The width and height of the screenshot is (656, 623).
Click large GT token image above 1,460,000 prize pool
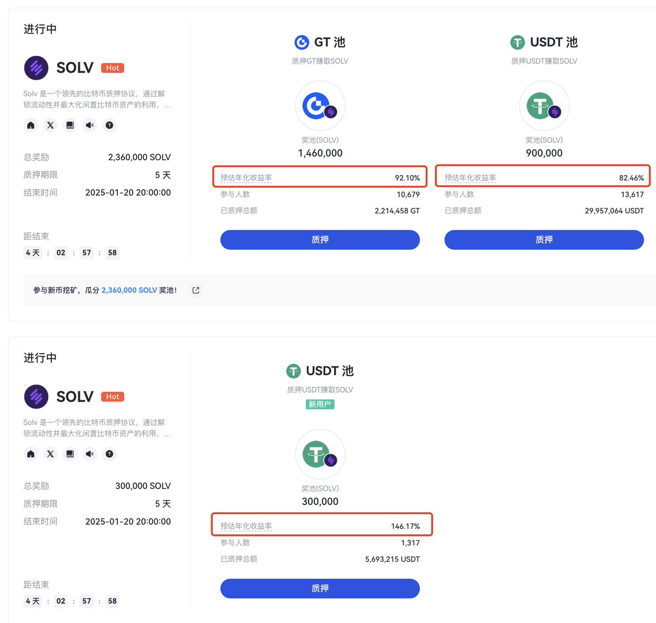[320, 106]
